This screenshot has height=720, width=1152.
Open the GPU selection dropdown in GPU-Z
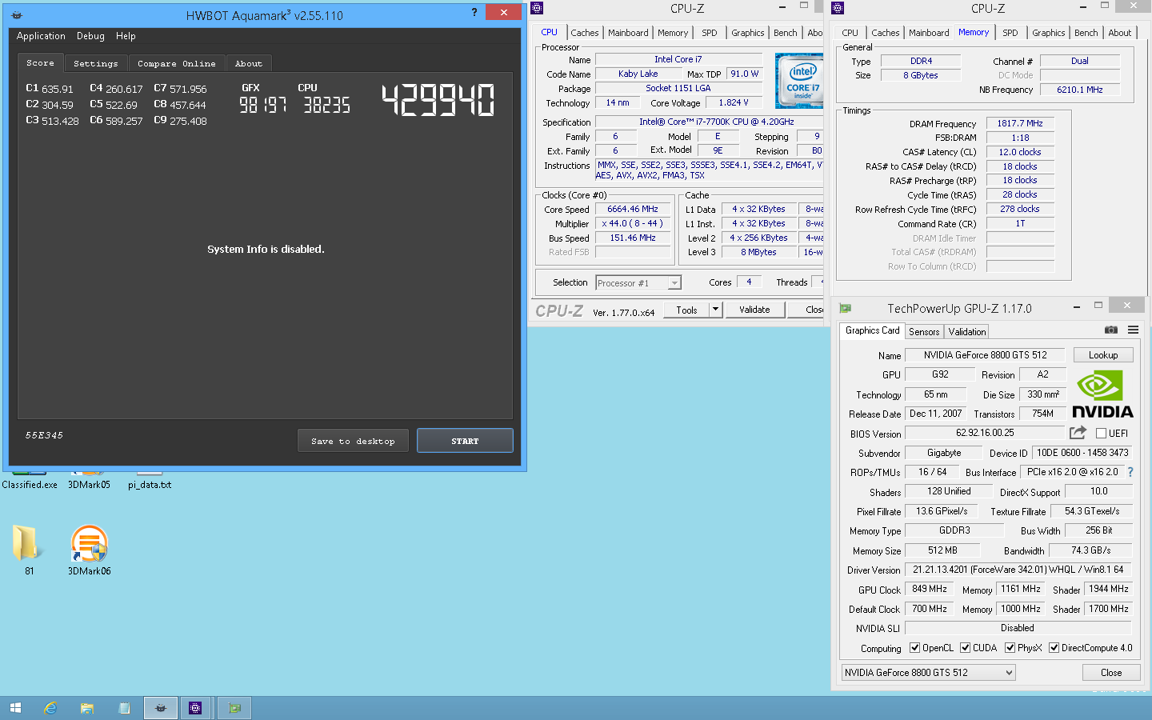pos(929,673)
